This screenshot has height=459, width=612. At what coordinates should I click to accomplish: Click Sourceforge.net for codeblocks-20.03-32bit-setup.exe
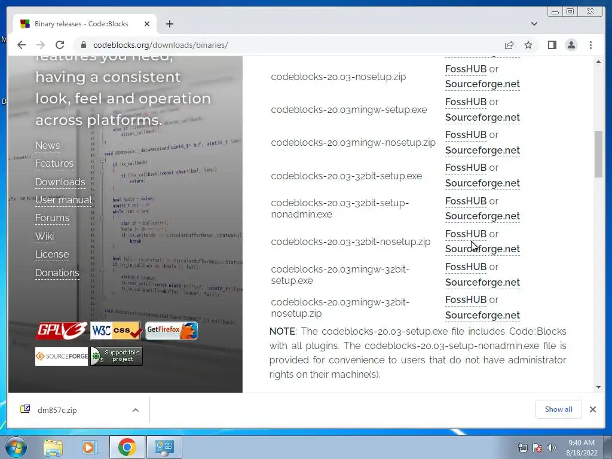tap(482, 183)
